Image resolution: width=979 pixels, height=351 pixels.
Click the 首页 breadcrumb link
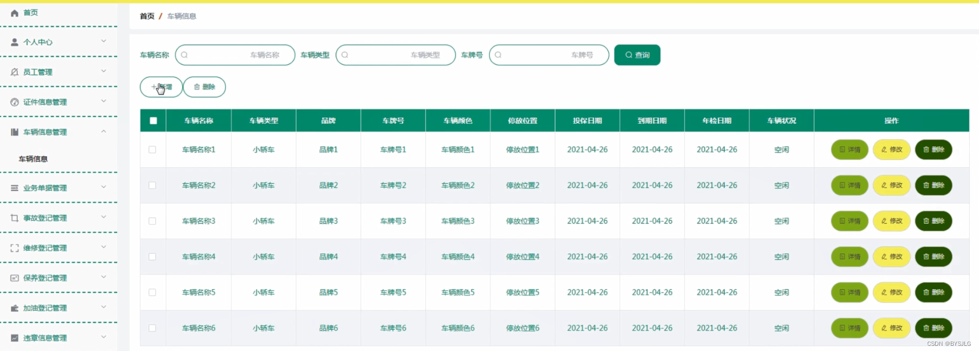[x=147, y=16]
